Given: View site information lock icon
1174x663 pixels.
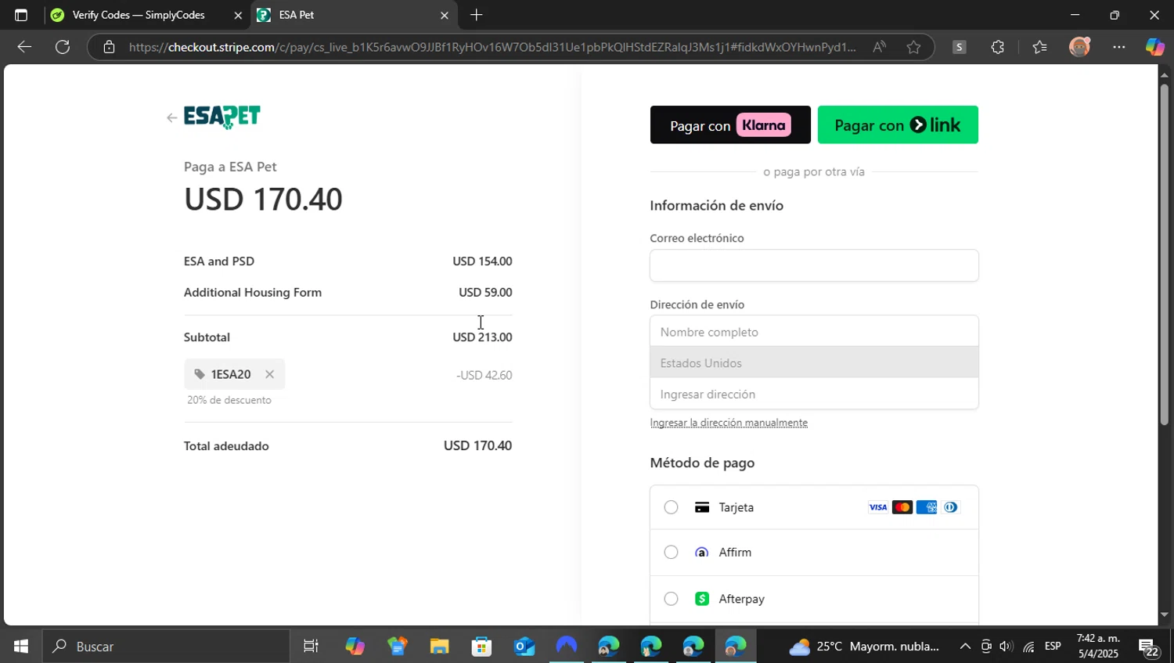Looking at the screenshot, I should pos(109,47).
